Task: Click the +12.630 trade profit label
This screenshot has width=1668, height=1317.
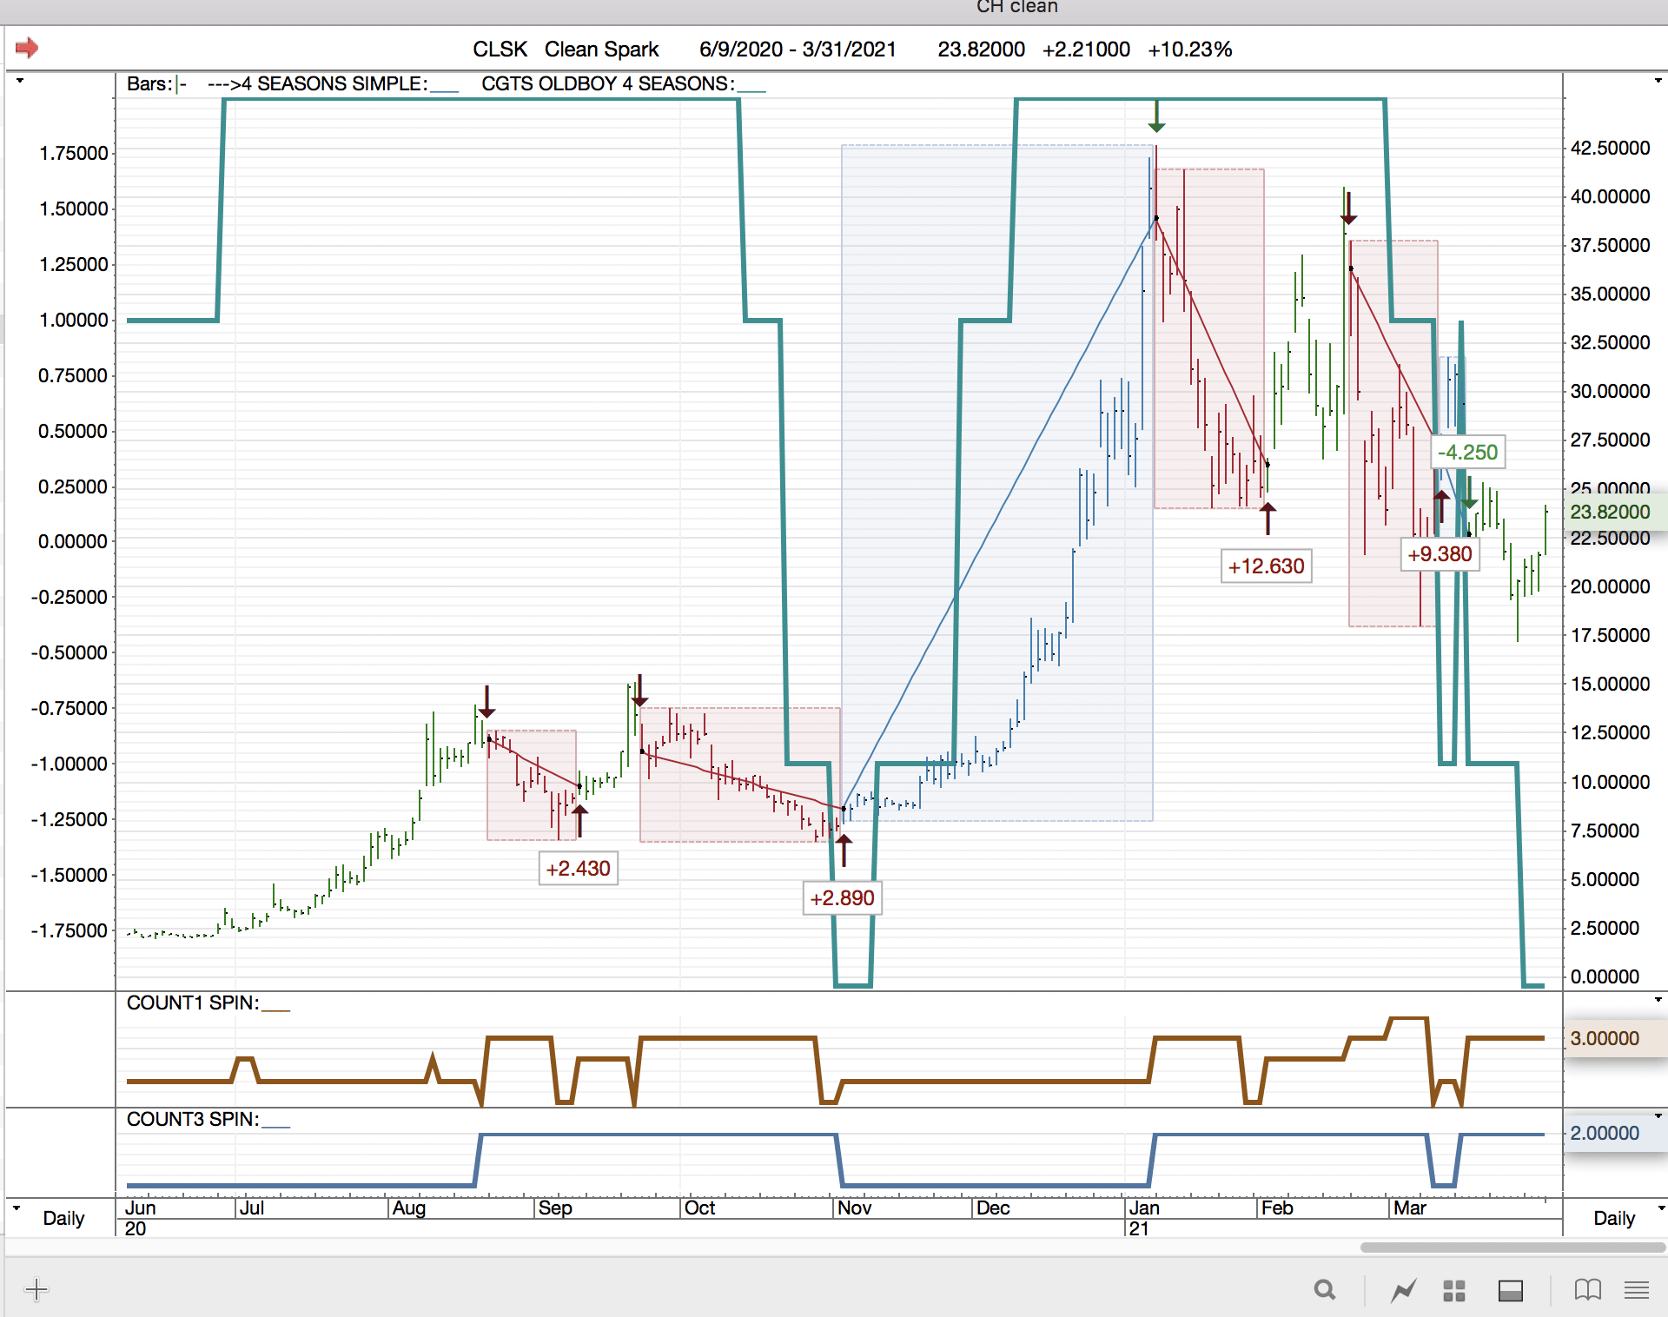Action: pos(1266,566)
